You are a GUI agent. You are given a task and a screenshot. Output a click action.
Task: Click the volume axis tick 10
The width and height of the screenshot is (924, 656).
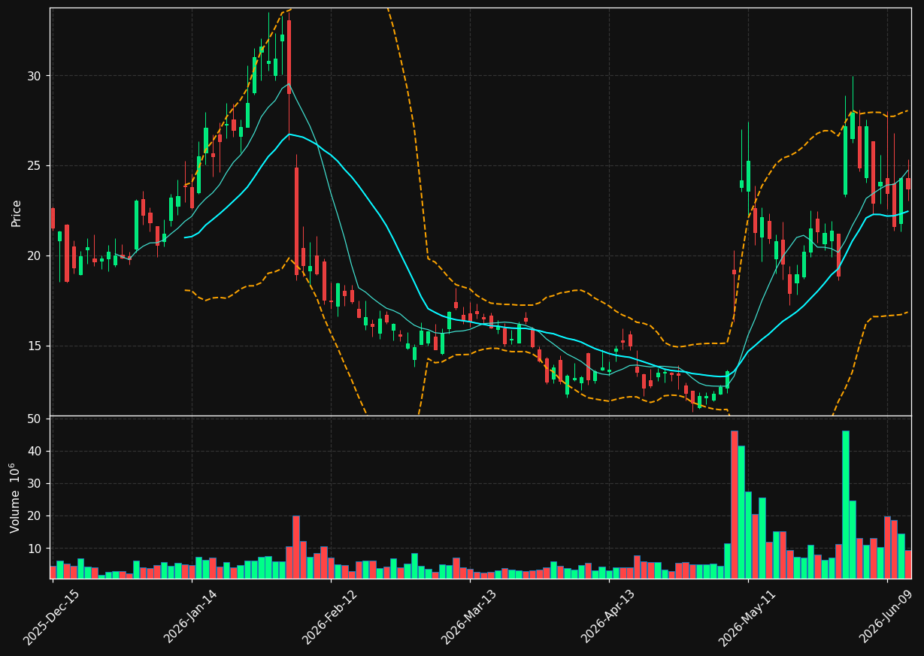tap(34, 549)
